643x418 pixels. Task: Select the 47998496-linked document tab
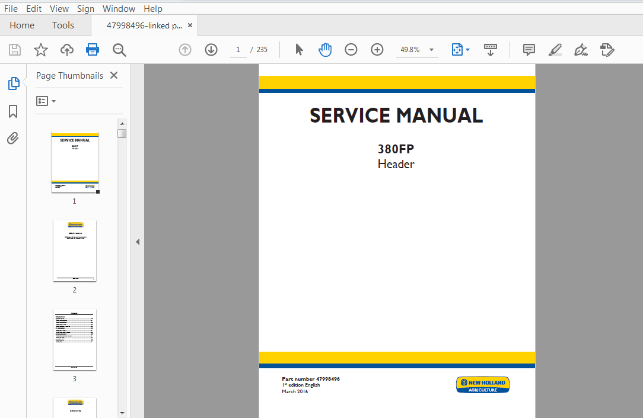[x=144, y=25]
